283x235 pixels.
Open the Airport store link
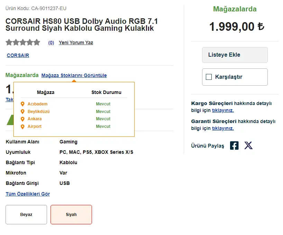pos(35,126)
